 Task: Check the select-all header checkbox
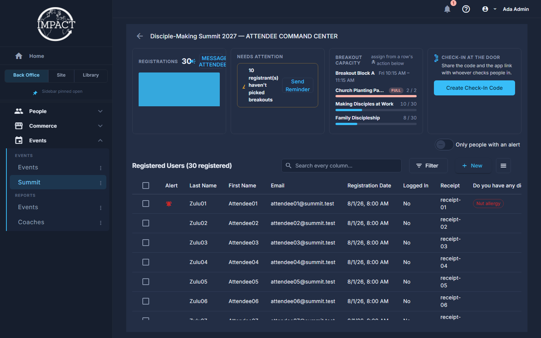146,186
